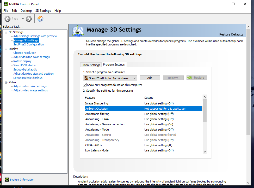Click the Back arrow toolbar icon
Screen dimensions: 254x188
point(8,19)
